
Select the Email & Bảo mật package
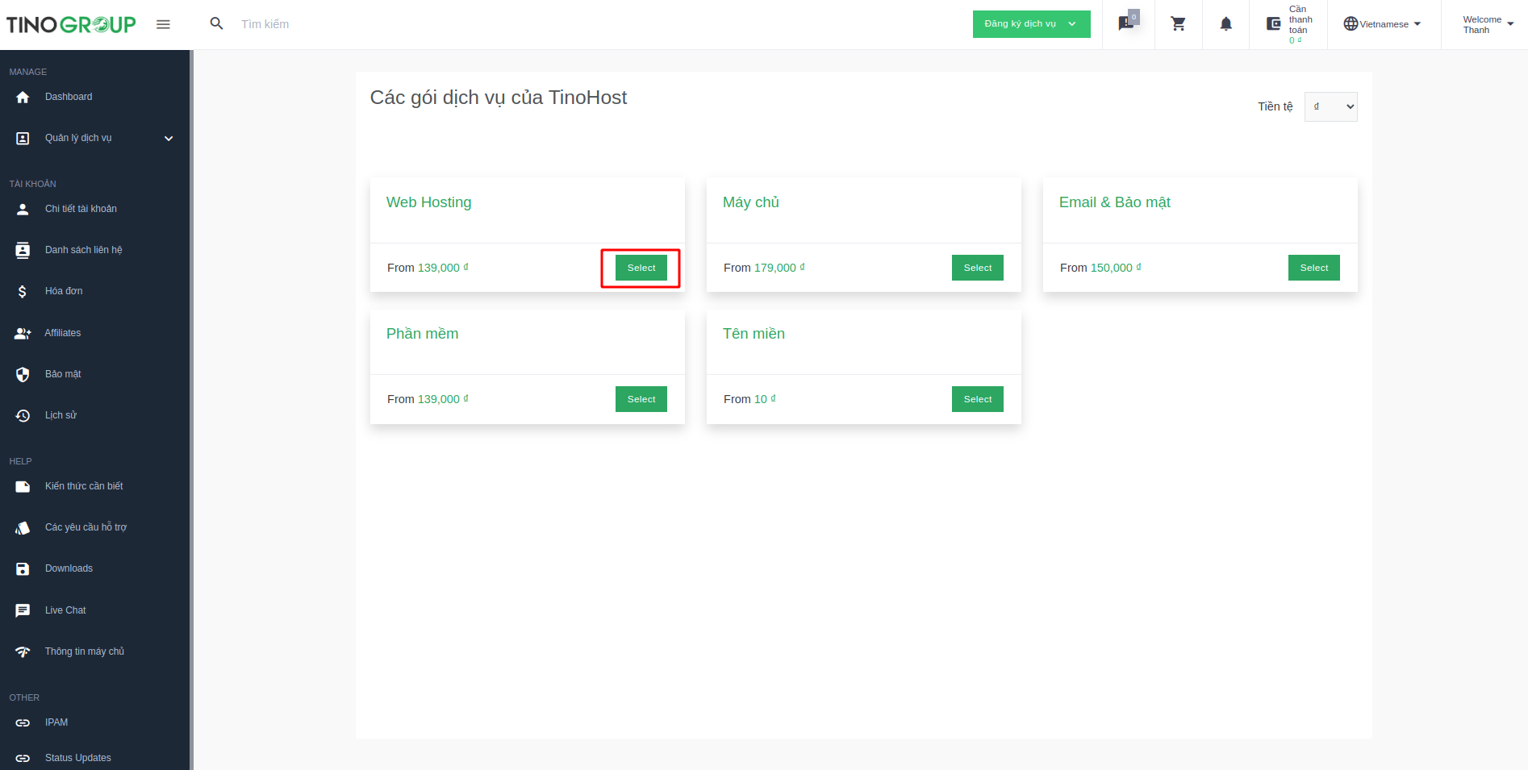click(1314, 268)
